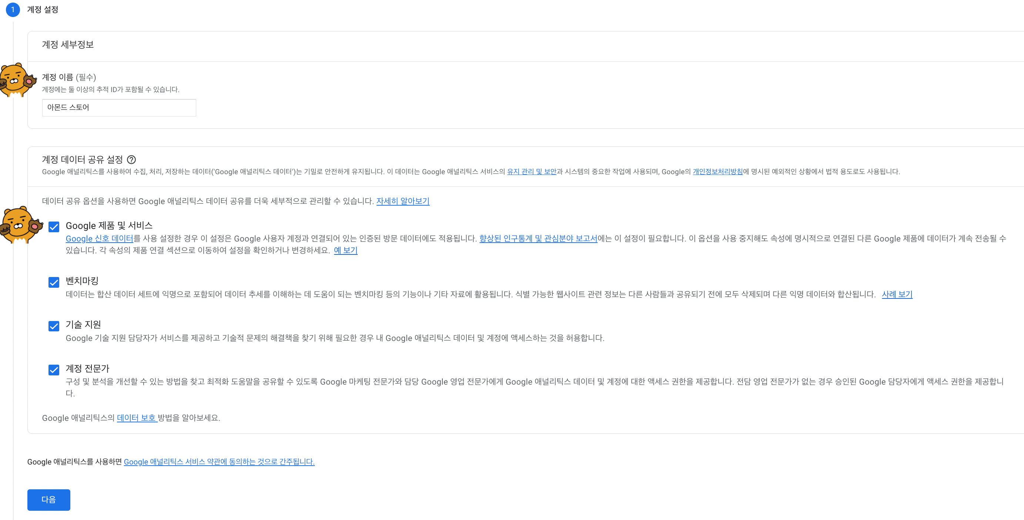Click the 계정 설정 step heading
The width and height of the screenshot is (1024, 520).
click(x=43, y=10)
